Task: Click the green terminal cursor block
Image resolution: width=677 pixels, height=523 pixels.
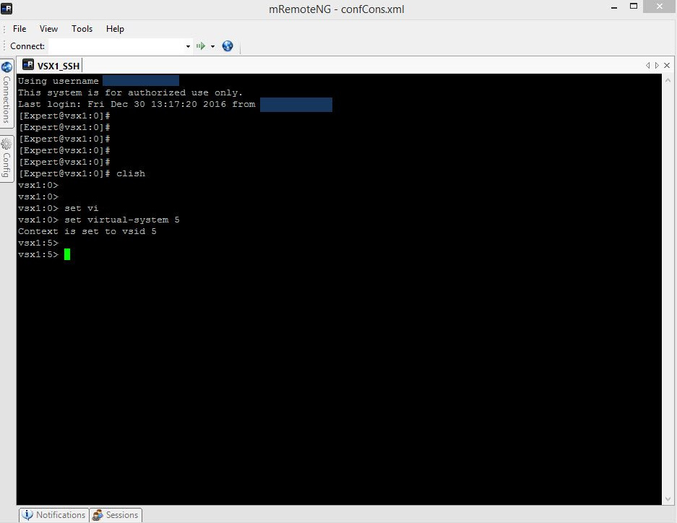Action: (x=67, y=254)
